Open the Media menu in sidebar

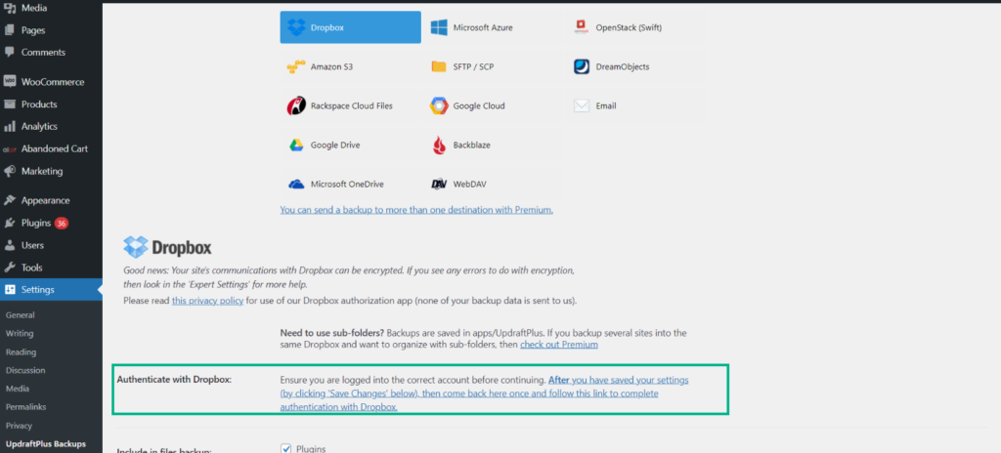click(x=51, y=9)
